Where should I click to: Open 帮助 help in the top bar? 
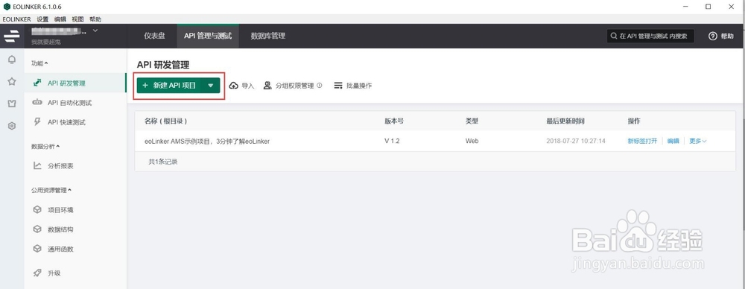720,36
